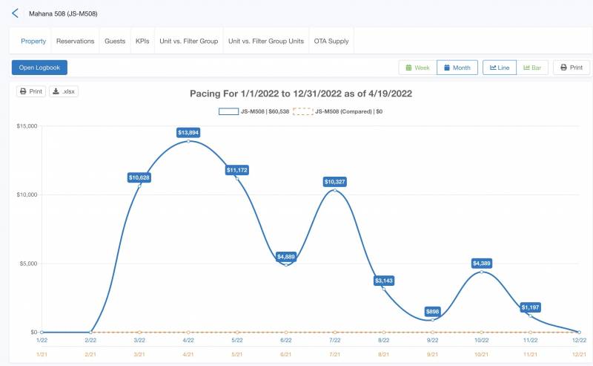Click the top-right Print button
This screenshot has width=593, height=366.
572,68
